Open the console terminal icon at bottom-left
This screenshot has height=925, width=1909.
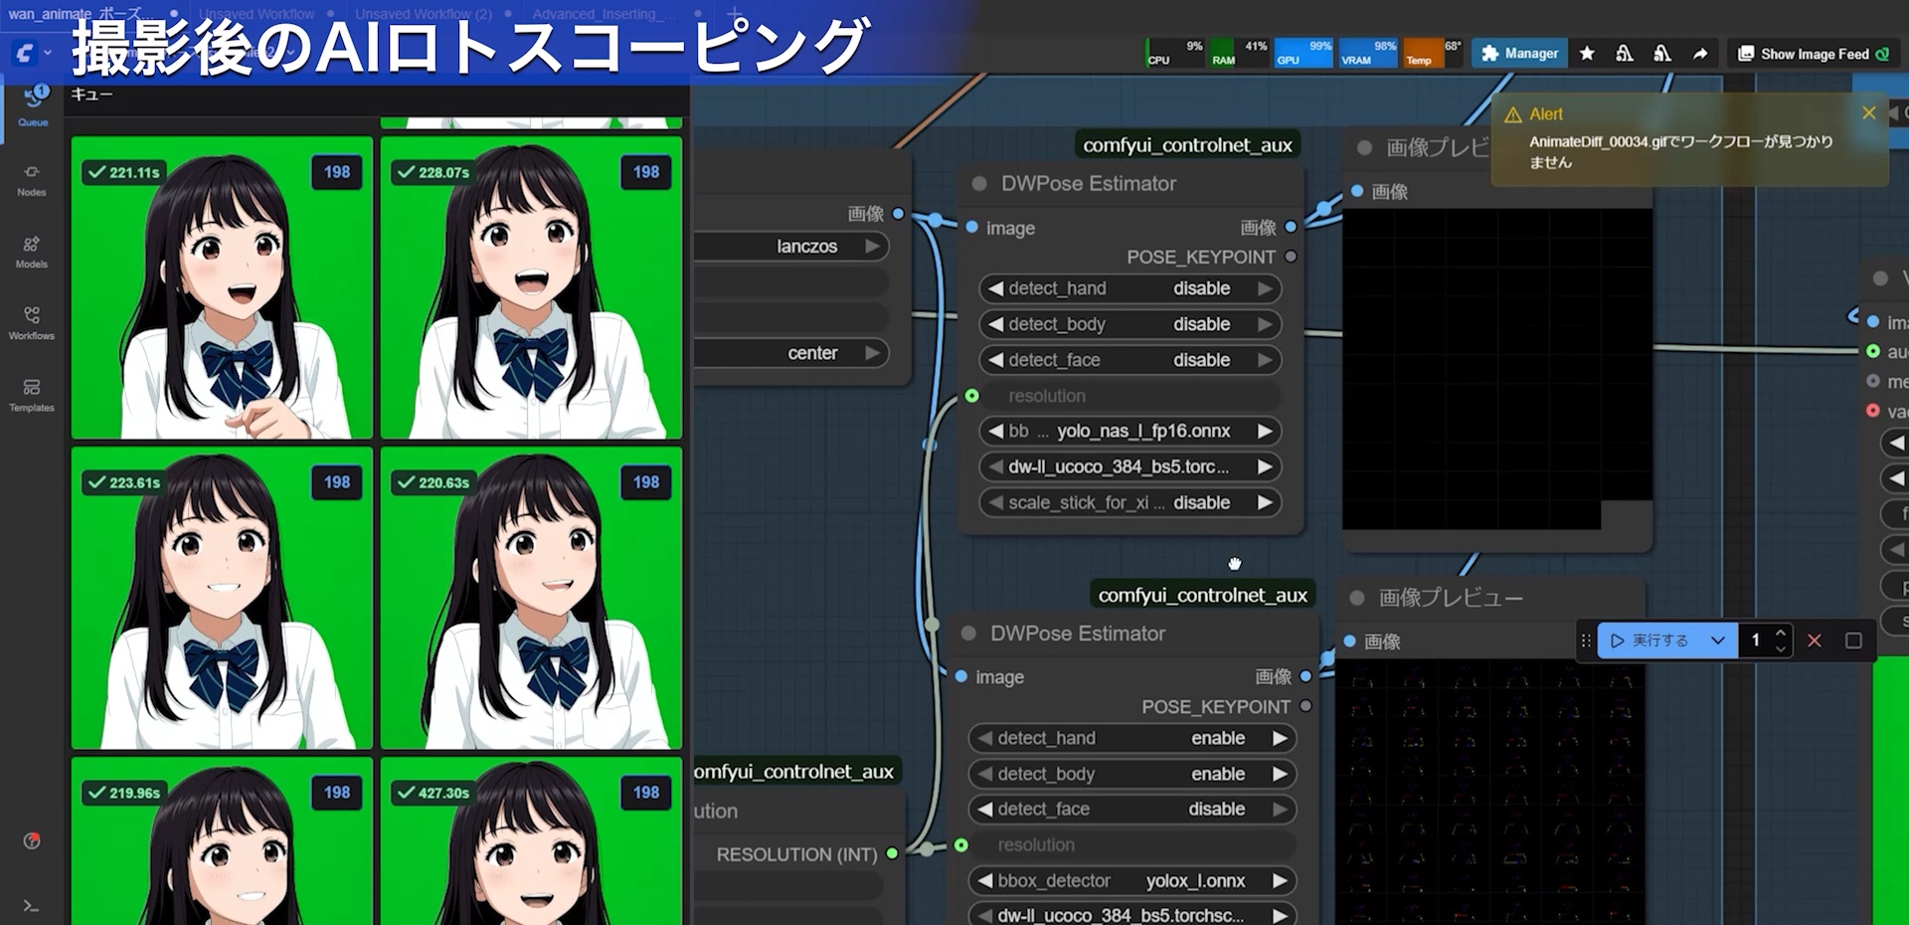[31, 906]
